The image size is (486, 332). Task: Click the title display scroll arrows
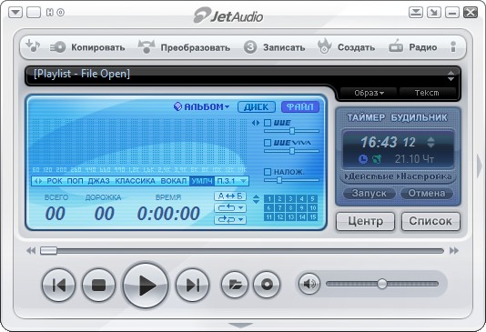click(x=451, y=75)
